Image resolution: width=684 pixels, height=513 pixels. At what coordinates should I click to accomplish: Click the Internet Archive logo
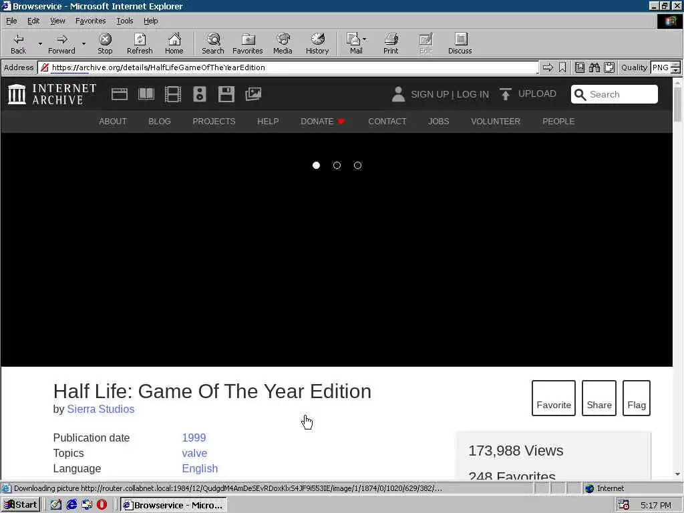point(52,94)
